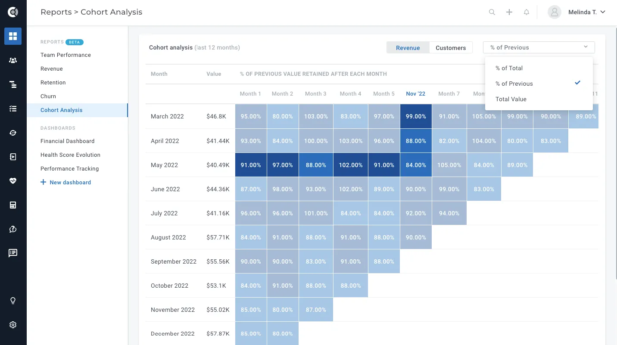Viewport: 617px width, 345px height.
Task: Select Cohort Analysis in sidebar
Action: point(78,110)
